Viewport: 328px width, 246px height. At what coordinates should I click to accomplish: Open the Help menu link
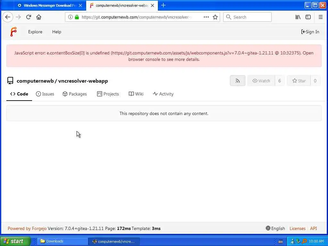tap(57, 32)
